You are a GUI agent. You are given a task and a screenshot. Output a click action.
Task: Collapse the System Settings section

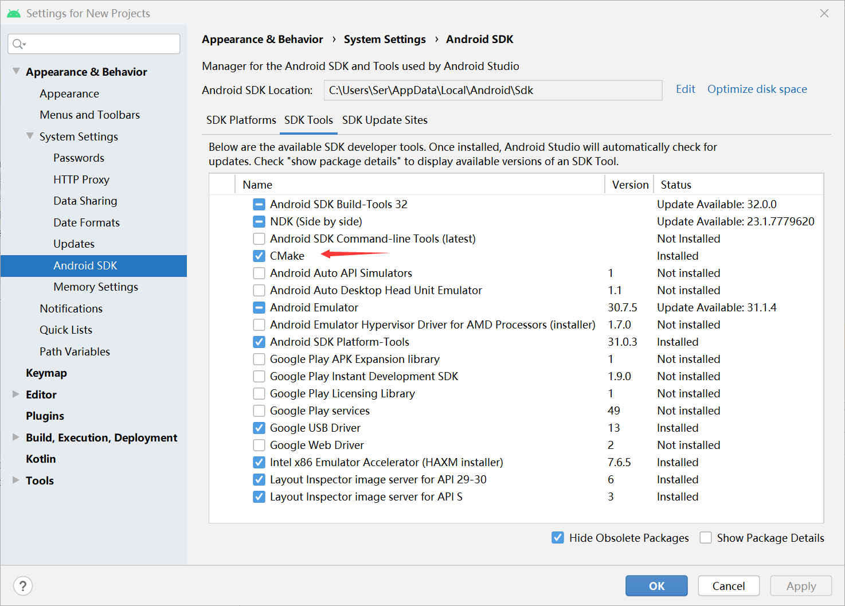(30, 136)
